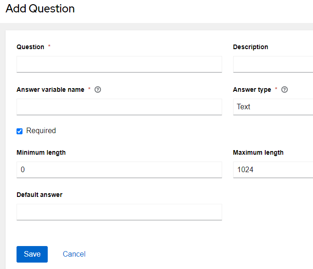Click the Maximum length label
The image size is (313, 269).
(258, 152)
